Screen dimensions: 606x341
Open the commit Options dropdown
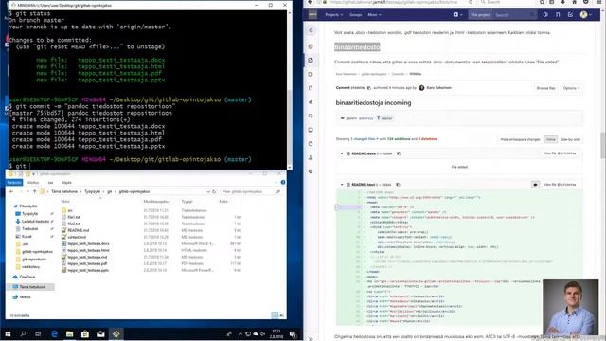click(571, 88)
